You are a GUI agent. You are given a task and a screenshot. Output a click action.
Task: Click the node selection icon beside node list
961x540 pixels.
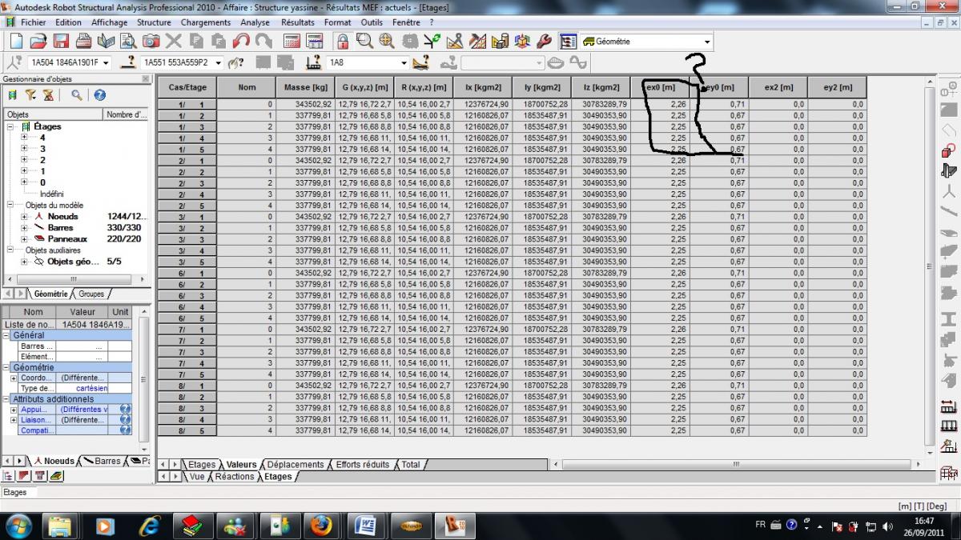pos(14,62)
